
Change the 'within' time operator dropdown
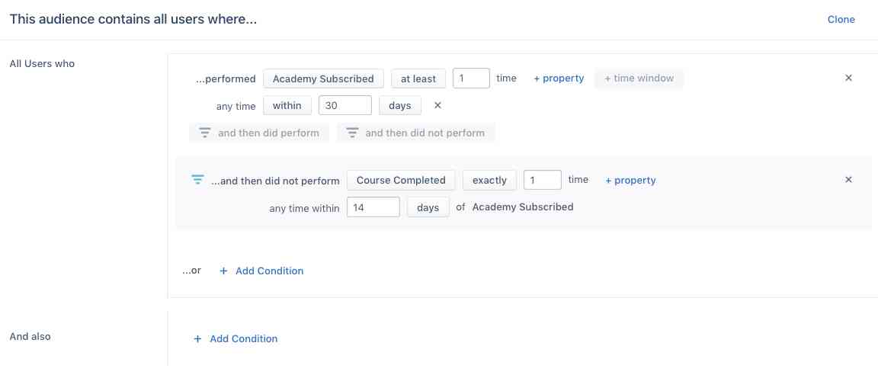click(287, 105)
